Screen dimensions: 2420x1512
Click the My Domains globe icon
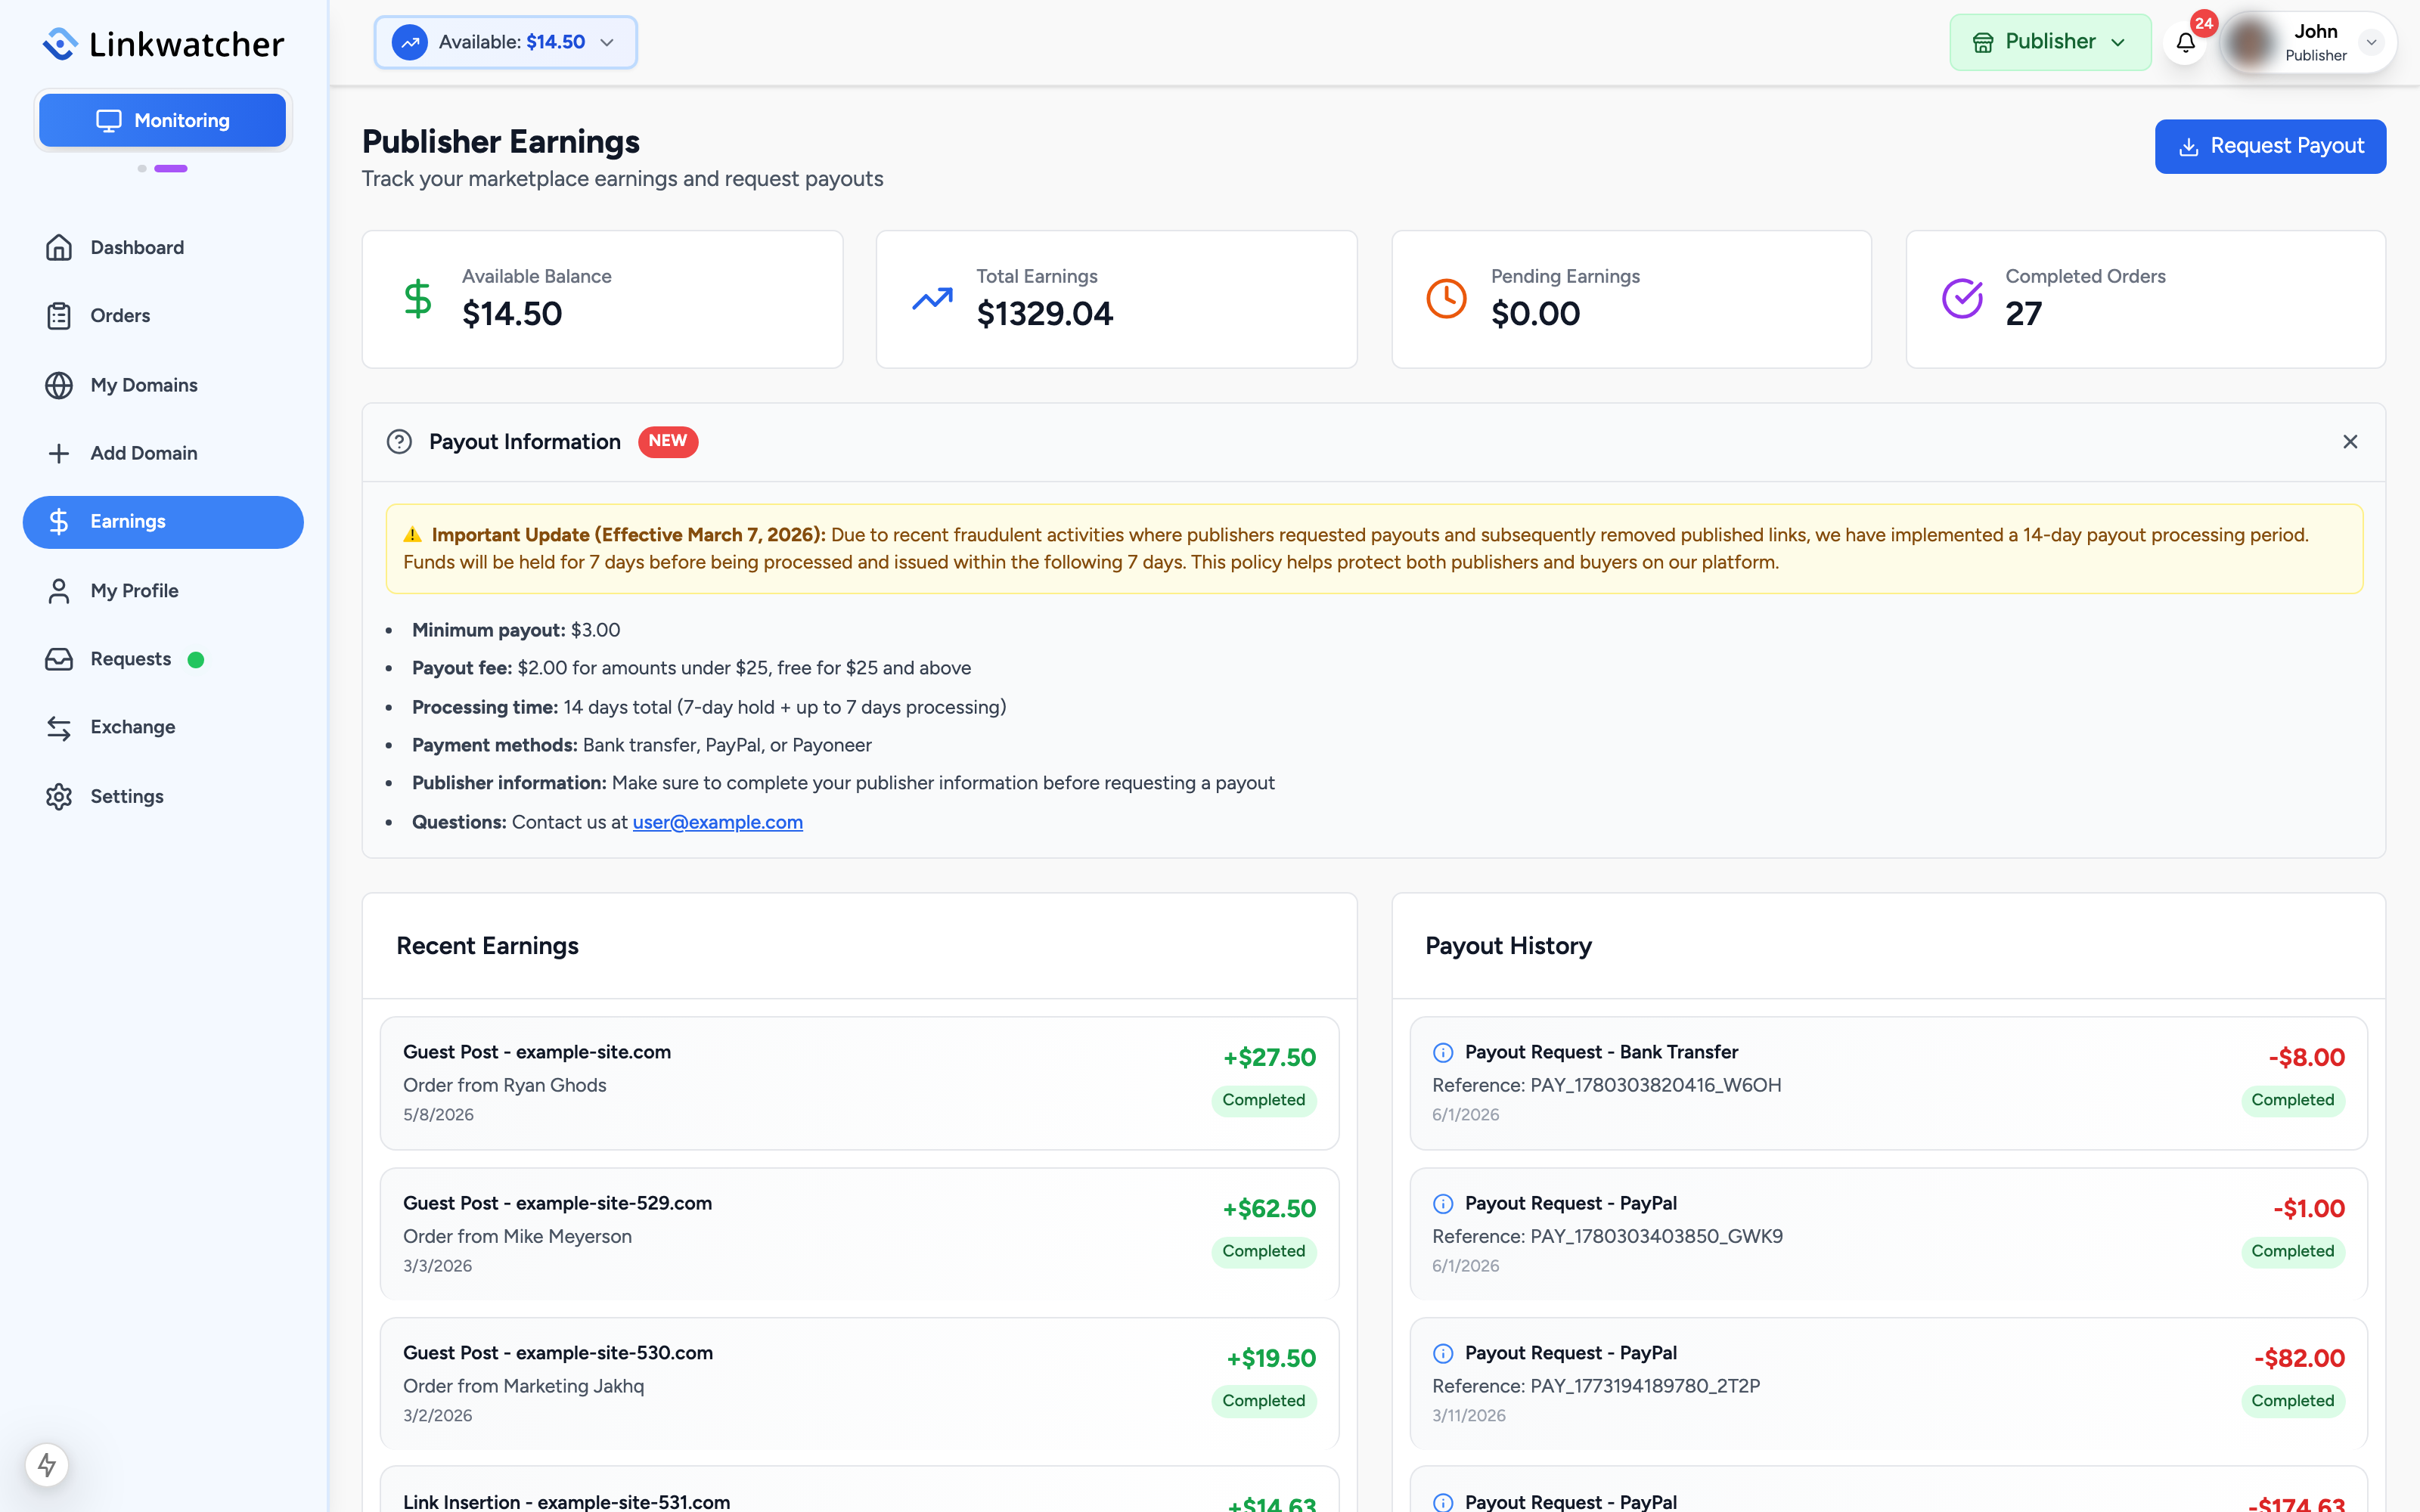coord(59,385)
